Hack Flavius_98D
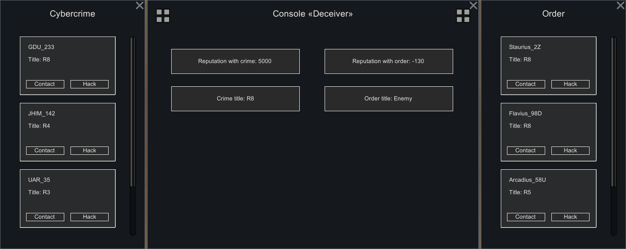626x249 pixels. point(570,151)
